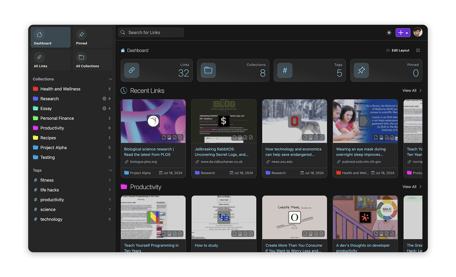Collapse the Tags section chevron
The width and height of the screenshot is (456, 277).
click(x=110, y=170)
